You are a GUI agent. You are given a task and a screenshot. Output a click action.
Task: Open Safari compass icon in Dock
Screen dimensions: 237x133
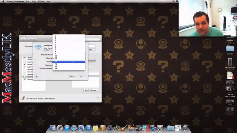74,128
